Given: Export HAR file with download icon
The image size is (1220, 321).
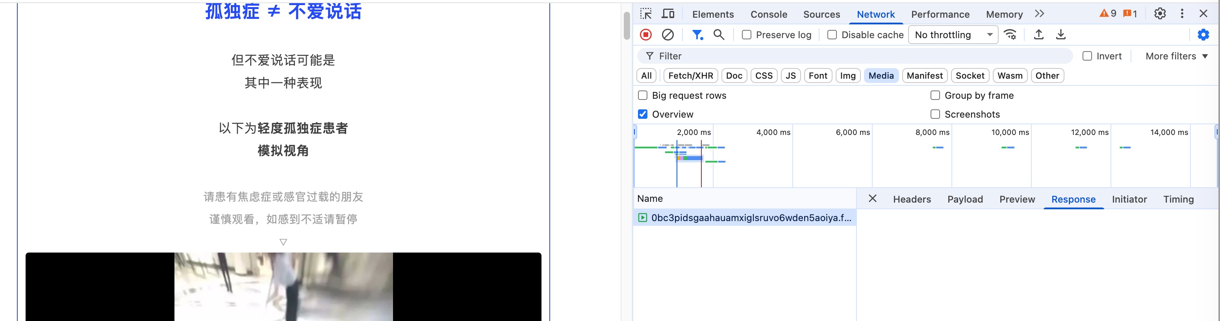Looking at the screenshot, I should 1061,35.
